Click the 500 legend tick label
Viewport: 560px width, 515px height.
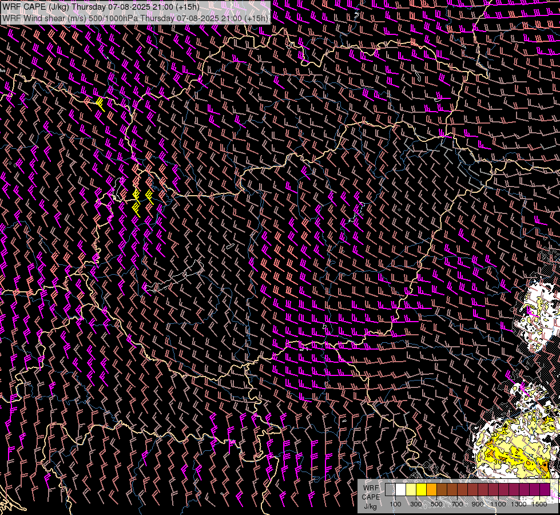coord(436,504)
